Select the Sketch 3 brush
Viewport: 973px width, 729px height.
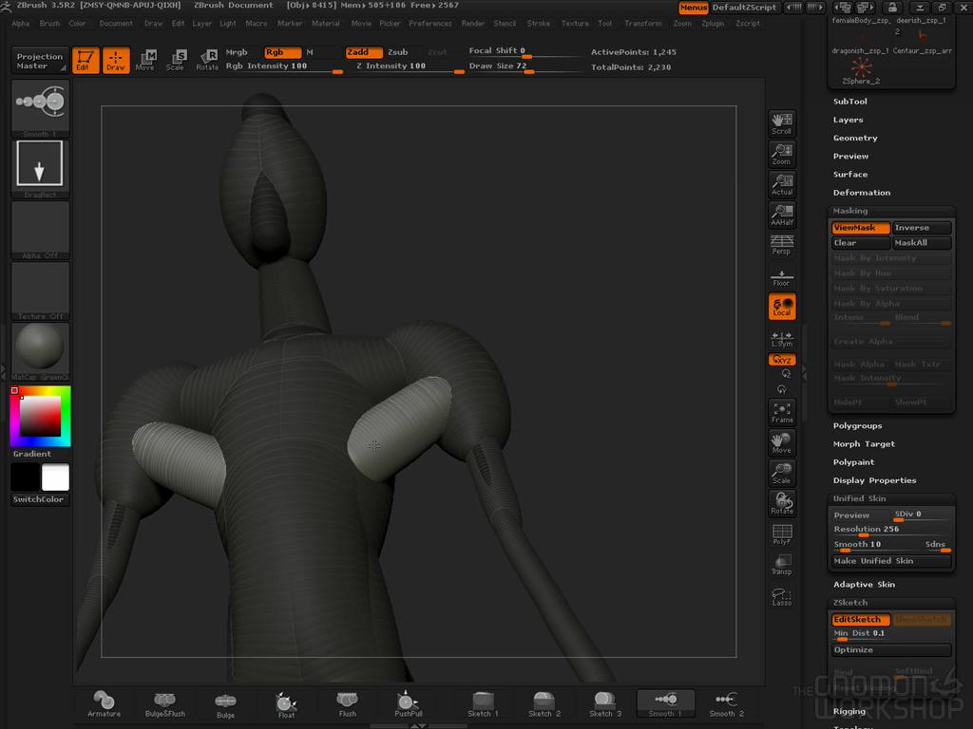tap(604, 704)
